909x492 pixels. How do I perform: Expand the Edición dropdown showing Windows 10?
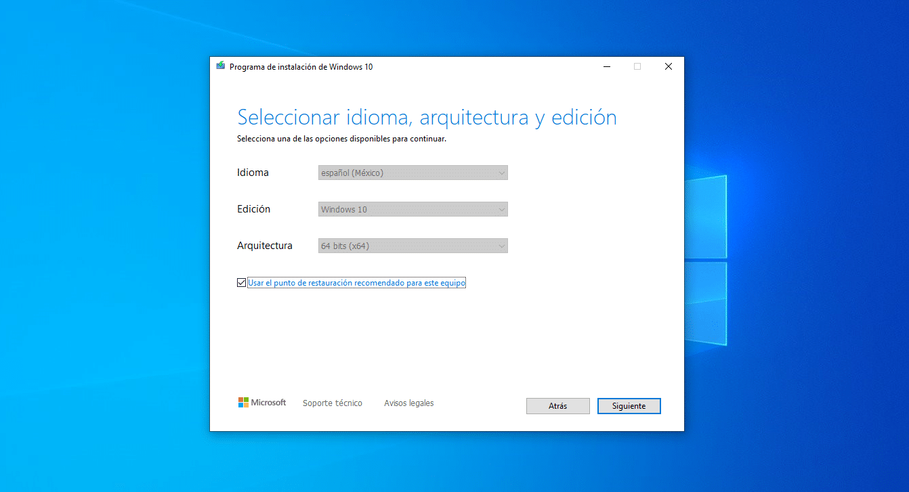click(413, 209)
